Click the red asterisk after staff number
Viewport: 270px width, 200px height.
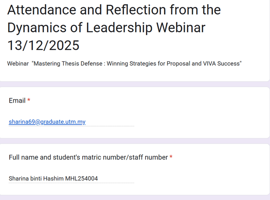point(171,157)
